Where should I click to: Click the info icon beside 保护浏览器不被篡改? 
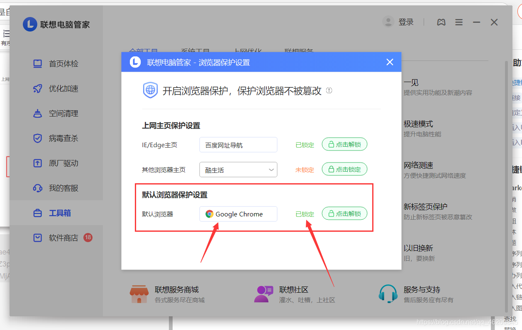(x=329, y=90)
